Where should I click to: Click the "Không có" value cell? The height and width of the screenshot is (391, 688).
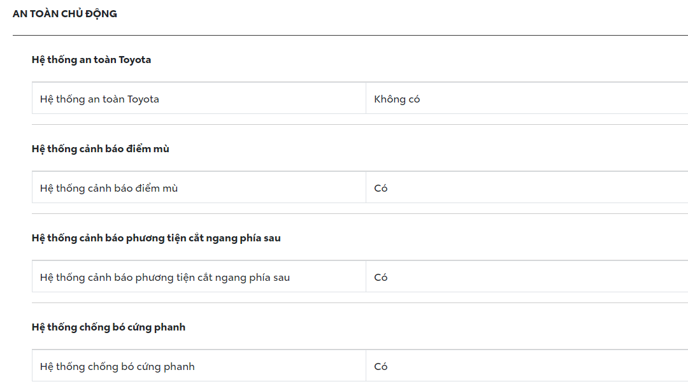(397, 99)
